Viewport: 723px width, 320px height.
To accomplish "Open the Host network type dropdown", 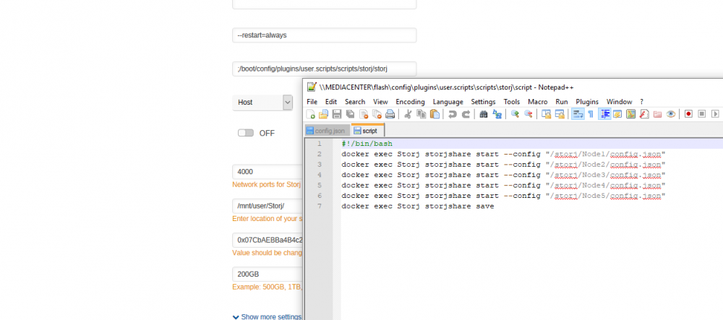I will [x=262, y=103].
